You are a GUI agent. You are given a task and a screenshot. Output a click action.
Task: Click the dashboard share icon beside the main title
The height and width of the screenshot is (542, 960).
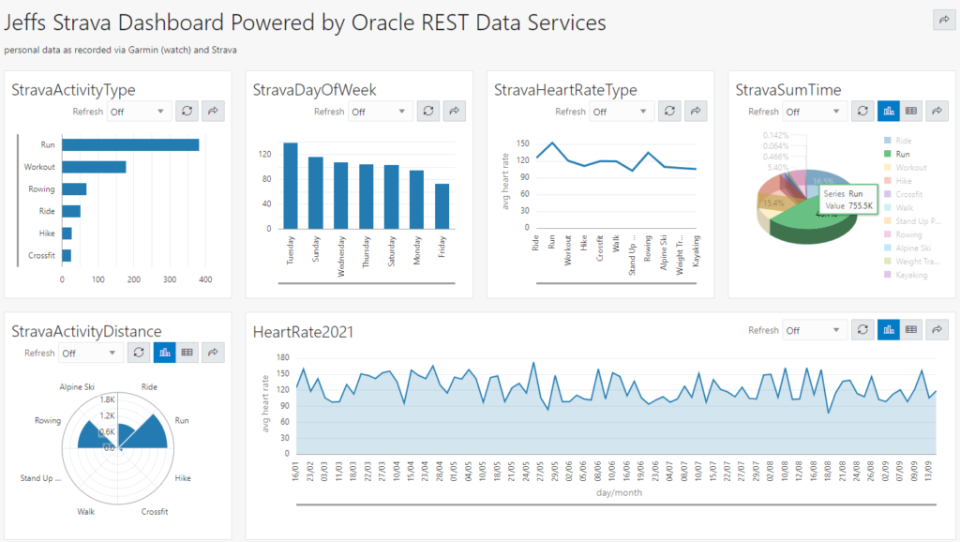944,21
